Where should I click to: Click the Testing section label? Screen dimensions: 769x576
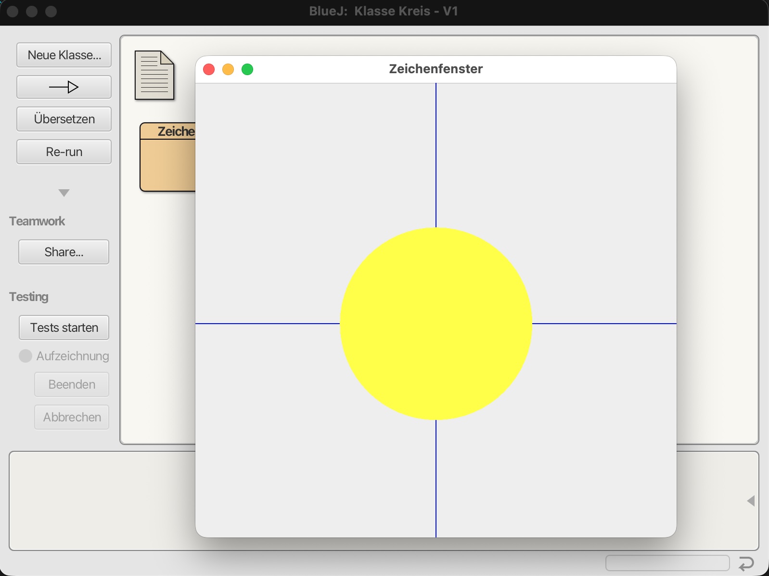29,297
